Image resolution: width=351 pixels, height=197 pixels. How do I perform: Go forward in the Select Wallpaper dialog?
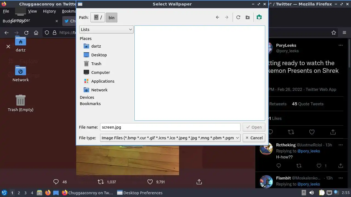[227, 17]
